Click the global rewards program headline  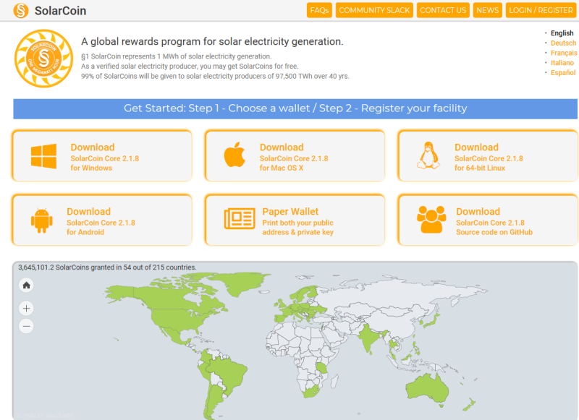[x=212, y=42]
